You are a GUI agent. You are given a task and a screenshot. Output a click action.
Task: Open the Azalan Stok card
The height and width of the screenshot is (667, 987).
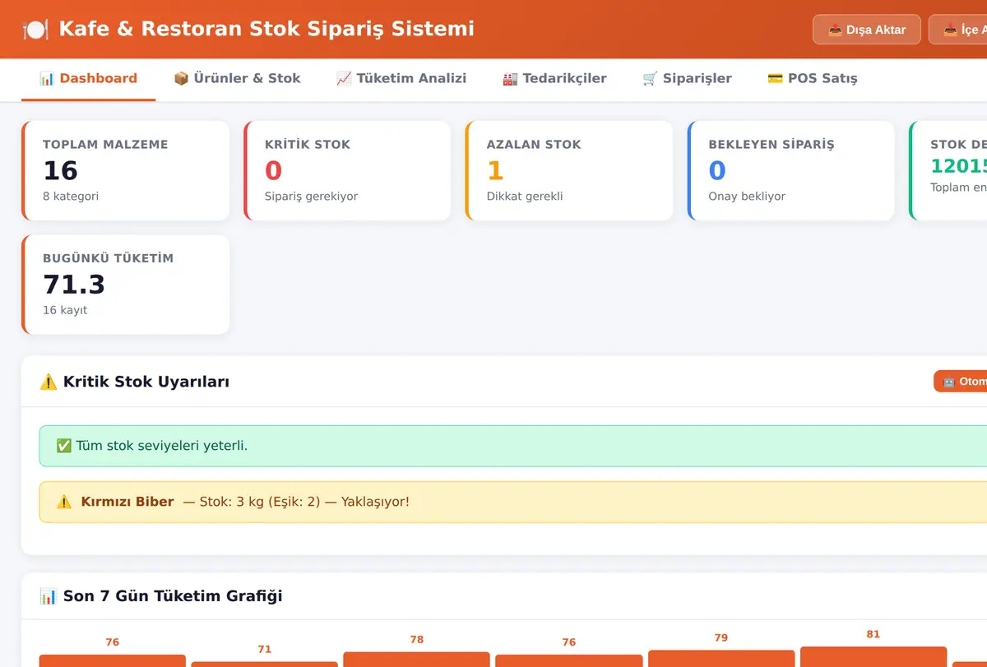pyautogui.click(x=569, y=171)
